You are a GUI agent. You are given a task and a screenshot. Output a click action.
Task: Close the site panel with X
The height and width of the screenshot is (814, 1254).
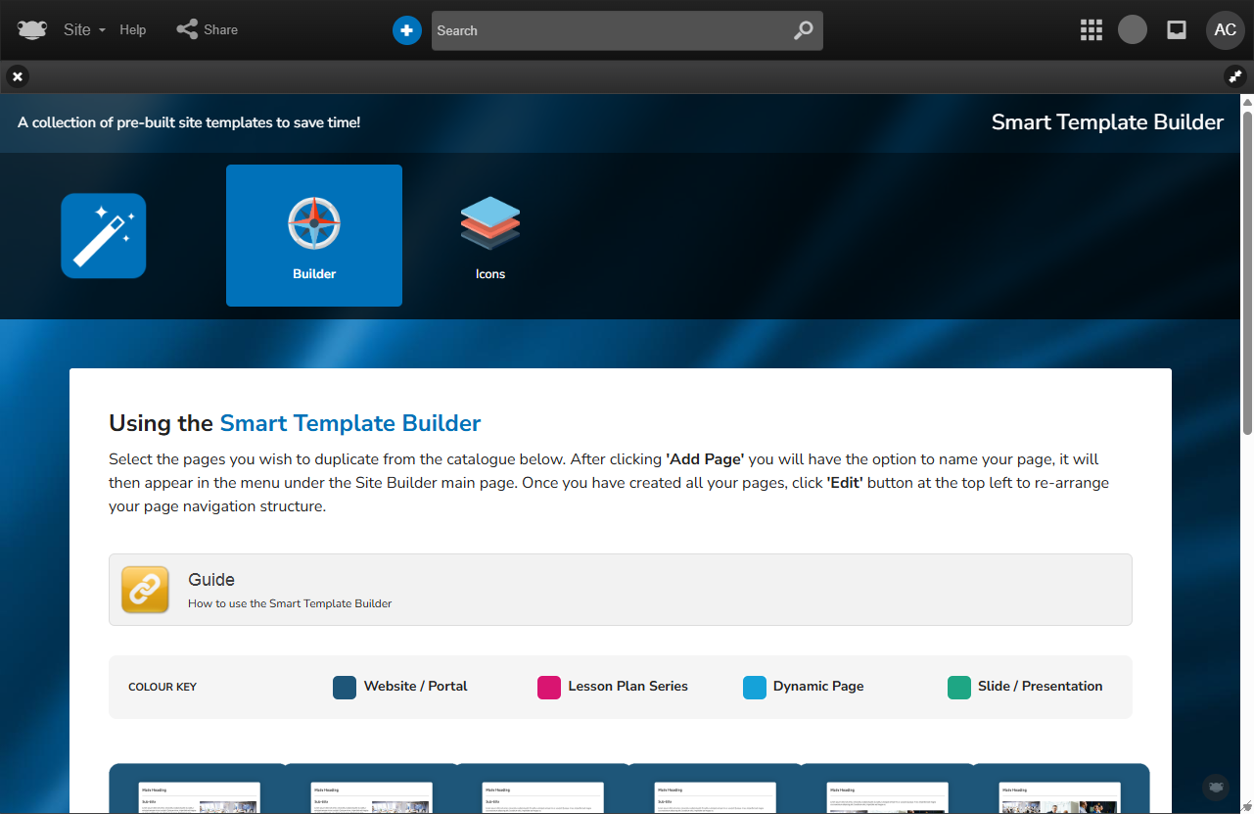point(18,76)
